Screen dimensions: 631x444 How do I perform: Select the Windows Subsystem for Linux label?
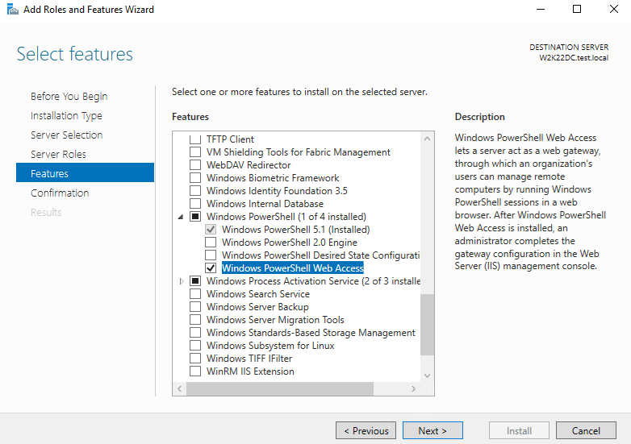tap(270, 346)
